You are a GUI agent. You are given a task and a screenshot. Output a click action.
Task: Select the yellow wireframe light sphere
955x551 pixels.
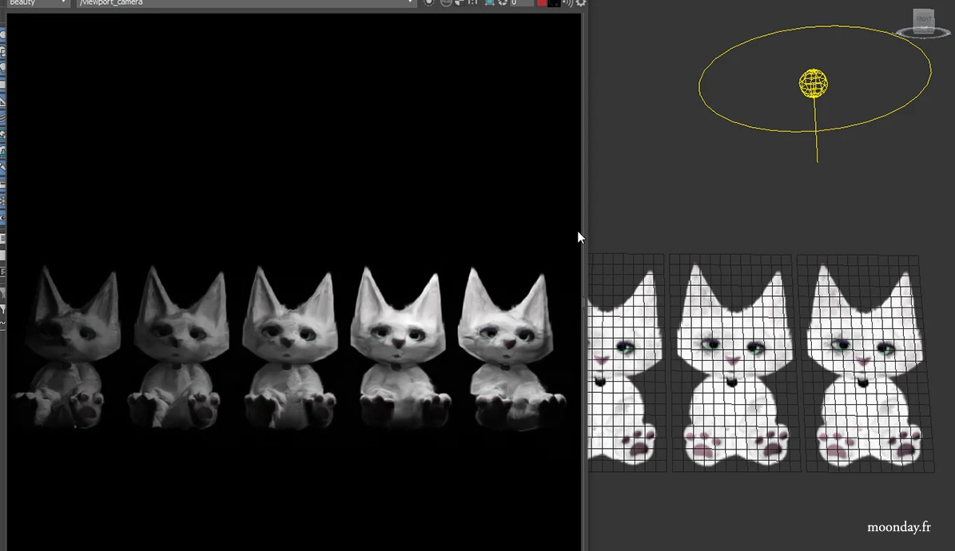(814, 83)
